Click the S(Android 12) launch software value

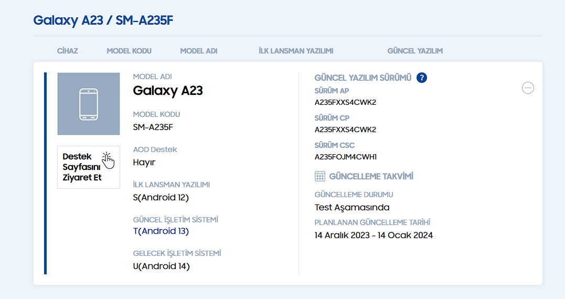[x=161, y=197]
